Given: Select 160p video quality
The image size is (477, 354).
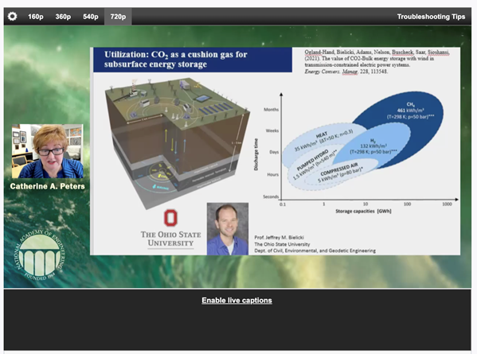Looking at the screenshot, I should [36, 17].
